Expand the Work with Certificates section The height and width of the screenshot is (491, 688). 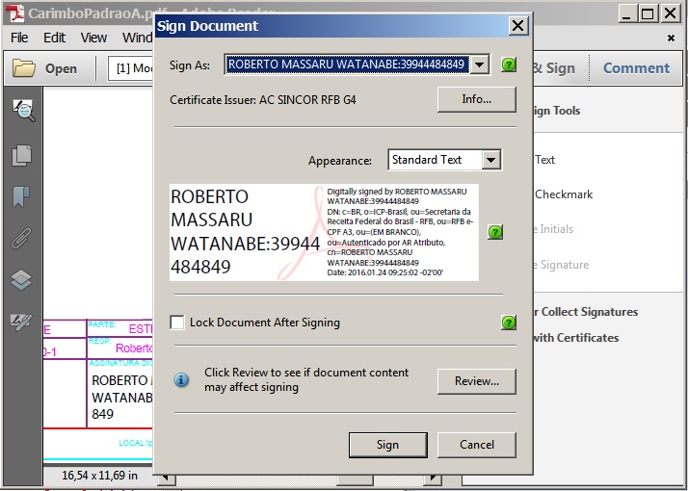click(x=575, y=338)
